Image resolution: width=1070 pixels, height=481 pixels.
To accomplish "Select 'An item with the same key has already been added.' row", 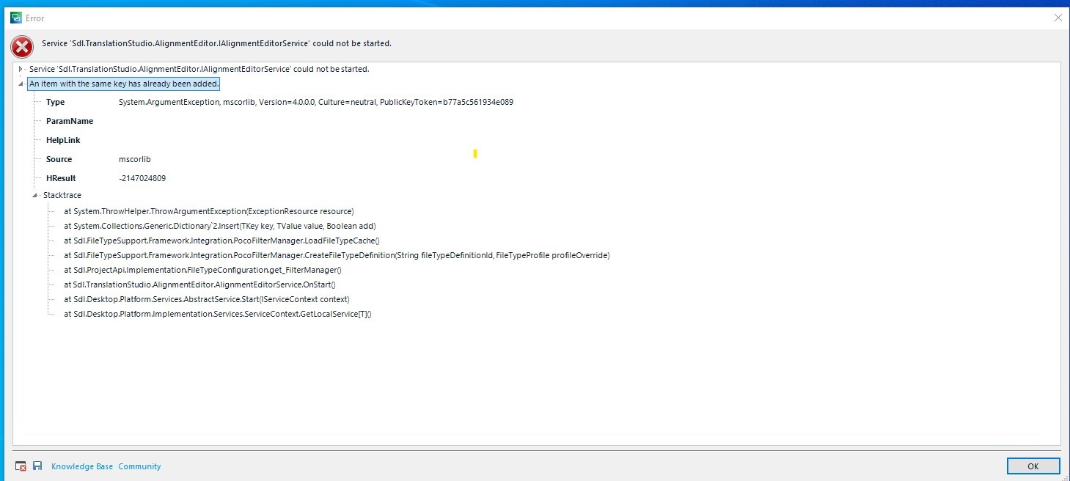I will point(124,84).
